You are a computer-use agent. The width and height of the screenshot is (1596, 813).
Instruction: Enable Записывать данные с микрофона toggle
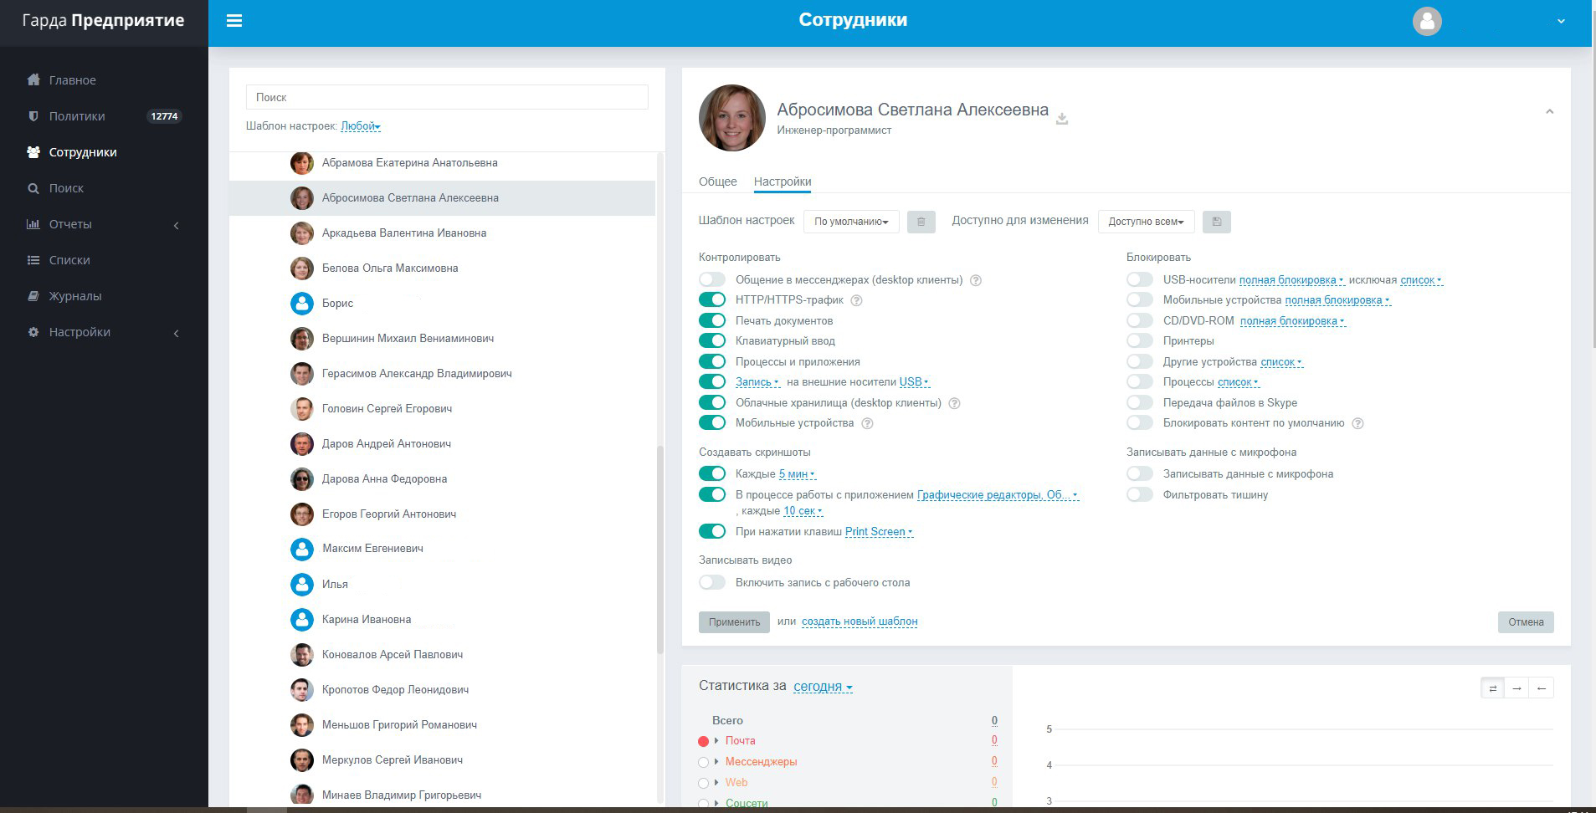point(1140,473)
